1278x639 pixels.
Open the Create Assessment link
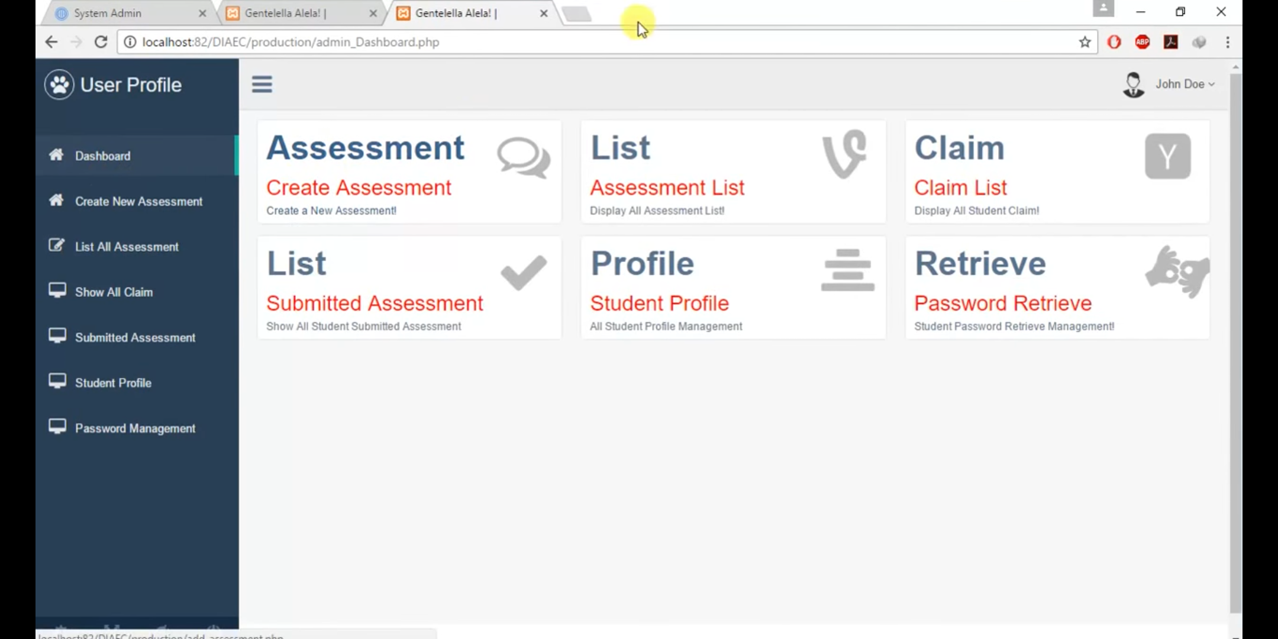359,188
